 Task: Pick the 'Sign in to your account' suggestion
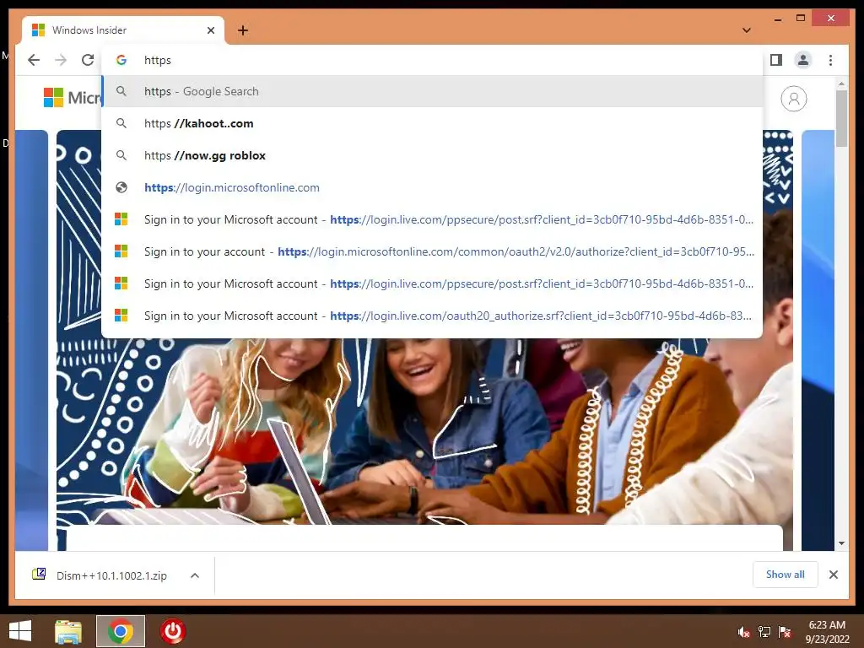pyautogui.click(x=432, y=251)
